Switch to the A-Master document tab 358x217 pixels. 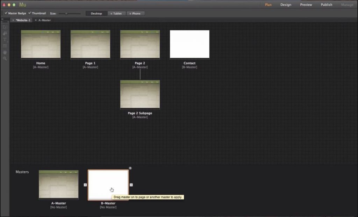(44, 20)
